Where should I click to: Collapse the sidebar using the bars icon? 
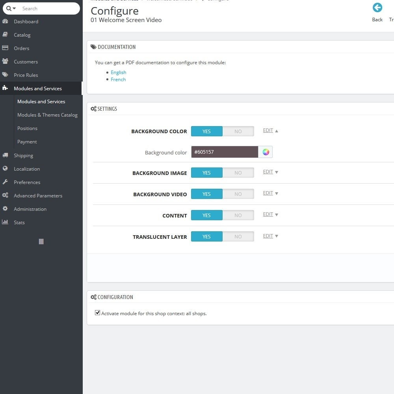click(41, 242)
